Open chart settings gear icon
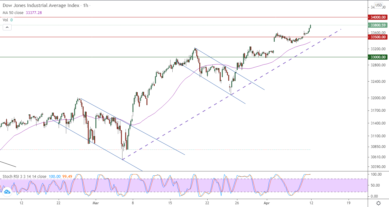Image resolution: width=389 pixels, height=207 pixels. click(378, 203)
